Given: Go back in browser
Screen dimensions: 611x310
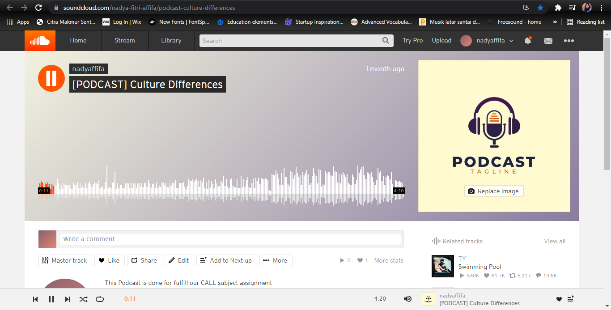Looking at the screenshot, I should 10,8.
